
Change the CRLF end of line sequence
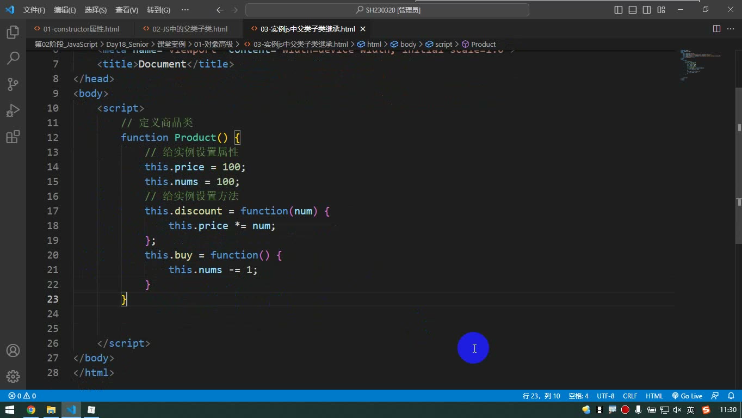[x=630, y=396]
